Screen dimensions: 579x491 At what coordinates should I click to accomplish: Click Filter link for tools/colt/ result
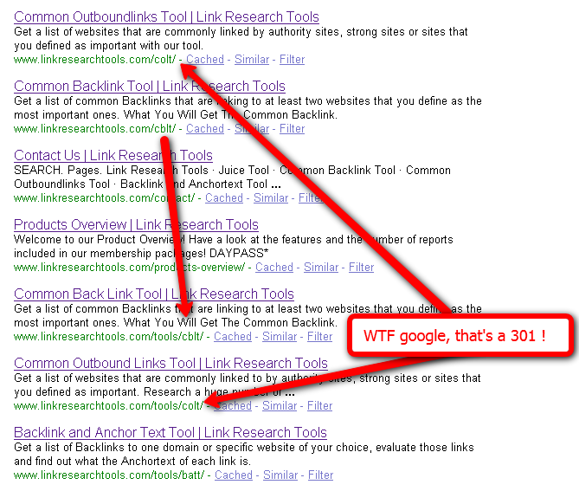tap(319, 405)
